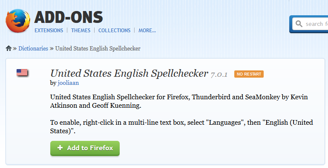Open the Collections section
This screenshot has height=168, width=328.
(115, 31)
